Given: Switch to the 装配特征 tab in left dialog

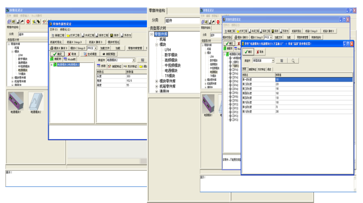Looking at the screenshot, I should point(115,66).
